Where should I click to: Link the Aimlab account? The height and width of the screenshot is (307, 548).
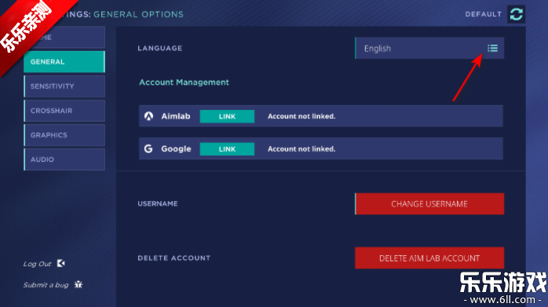[x=227, y=116]
